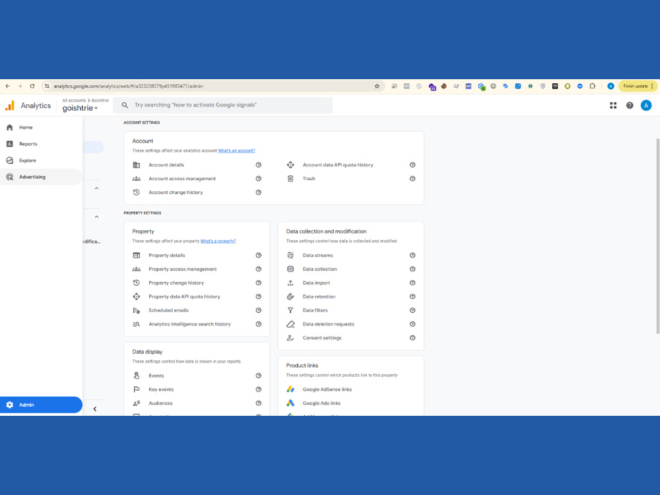
Task: Click the browser address bar URL
Action: click(x=129, y=86)
